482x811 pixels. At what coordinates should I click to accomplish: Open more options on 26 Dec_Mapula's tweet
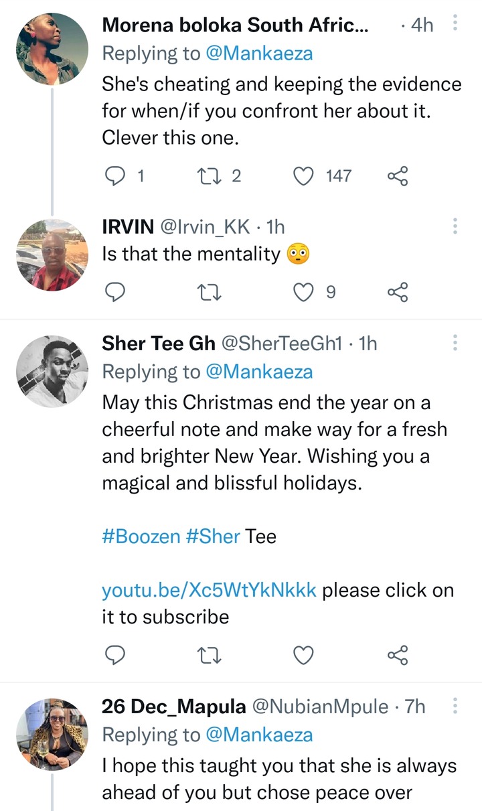click(455, 706)
